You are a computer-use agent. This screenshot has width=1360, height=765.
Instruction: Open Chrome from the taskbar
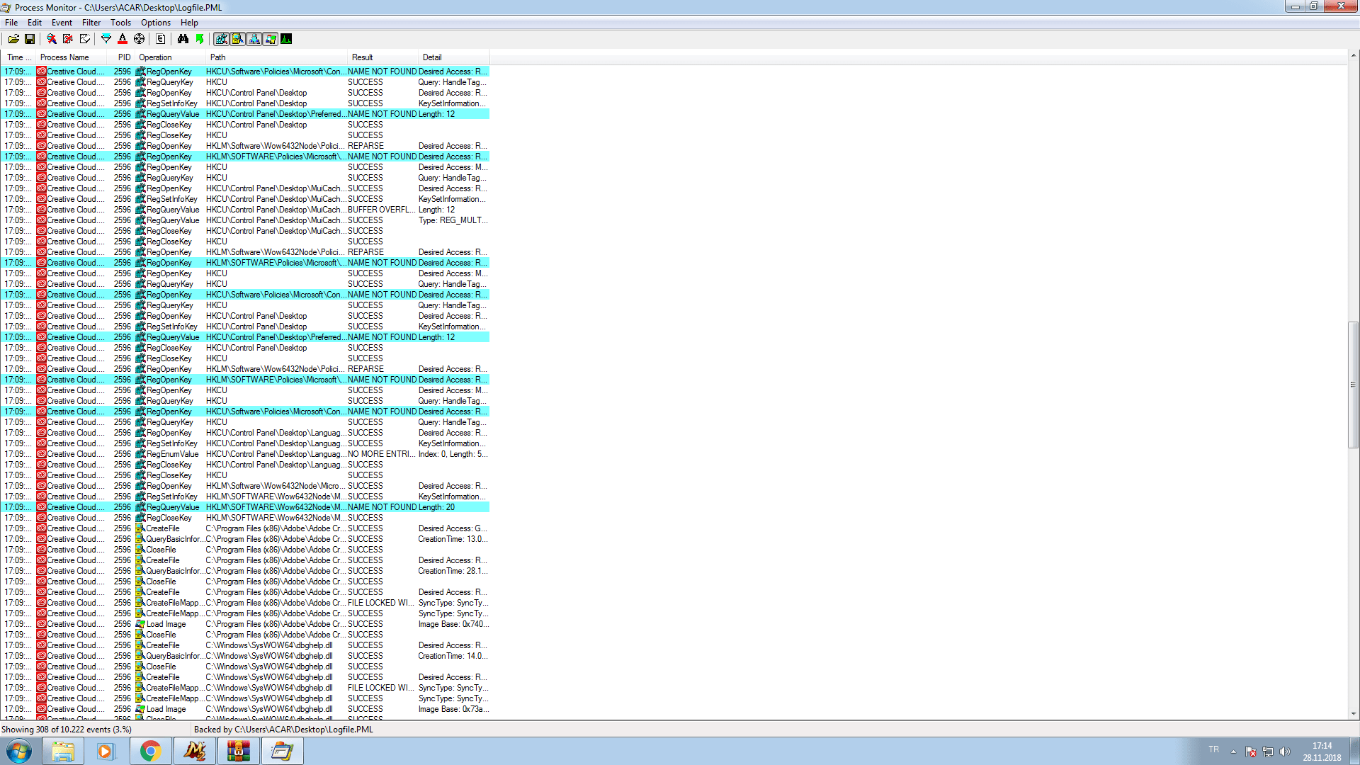point(150,751)
